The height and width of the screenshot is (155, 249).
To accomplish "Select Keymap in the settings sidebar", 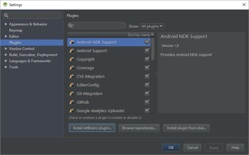I will click(16, 30).
